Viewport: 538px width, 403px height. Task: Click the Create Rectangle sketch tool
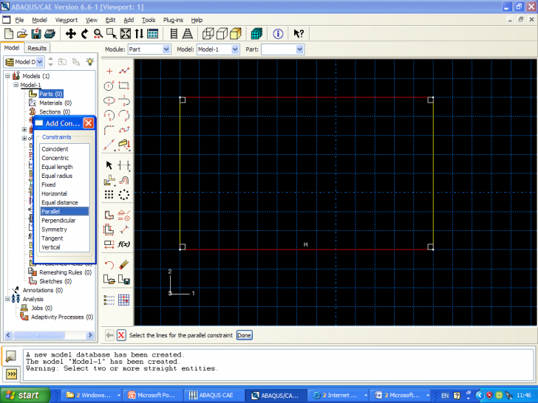point(124,86)
